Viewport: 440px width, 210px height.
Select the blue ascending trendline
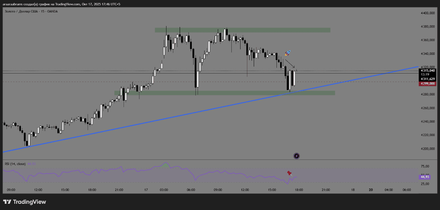pyautogui.click(x=147, y=120)
